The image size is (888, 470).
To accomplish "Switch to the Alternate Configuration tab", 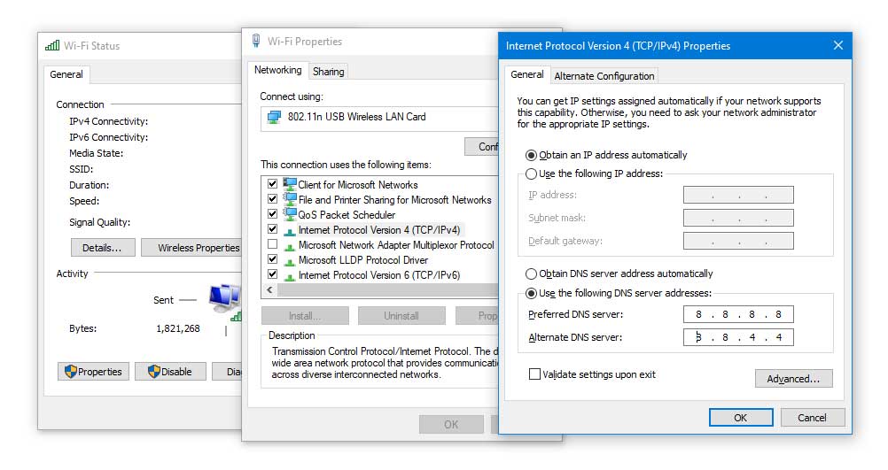I will coord(604,76).
